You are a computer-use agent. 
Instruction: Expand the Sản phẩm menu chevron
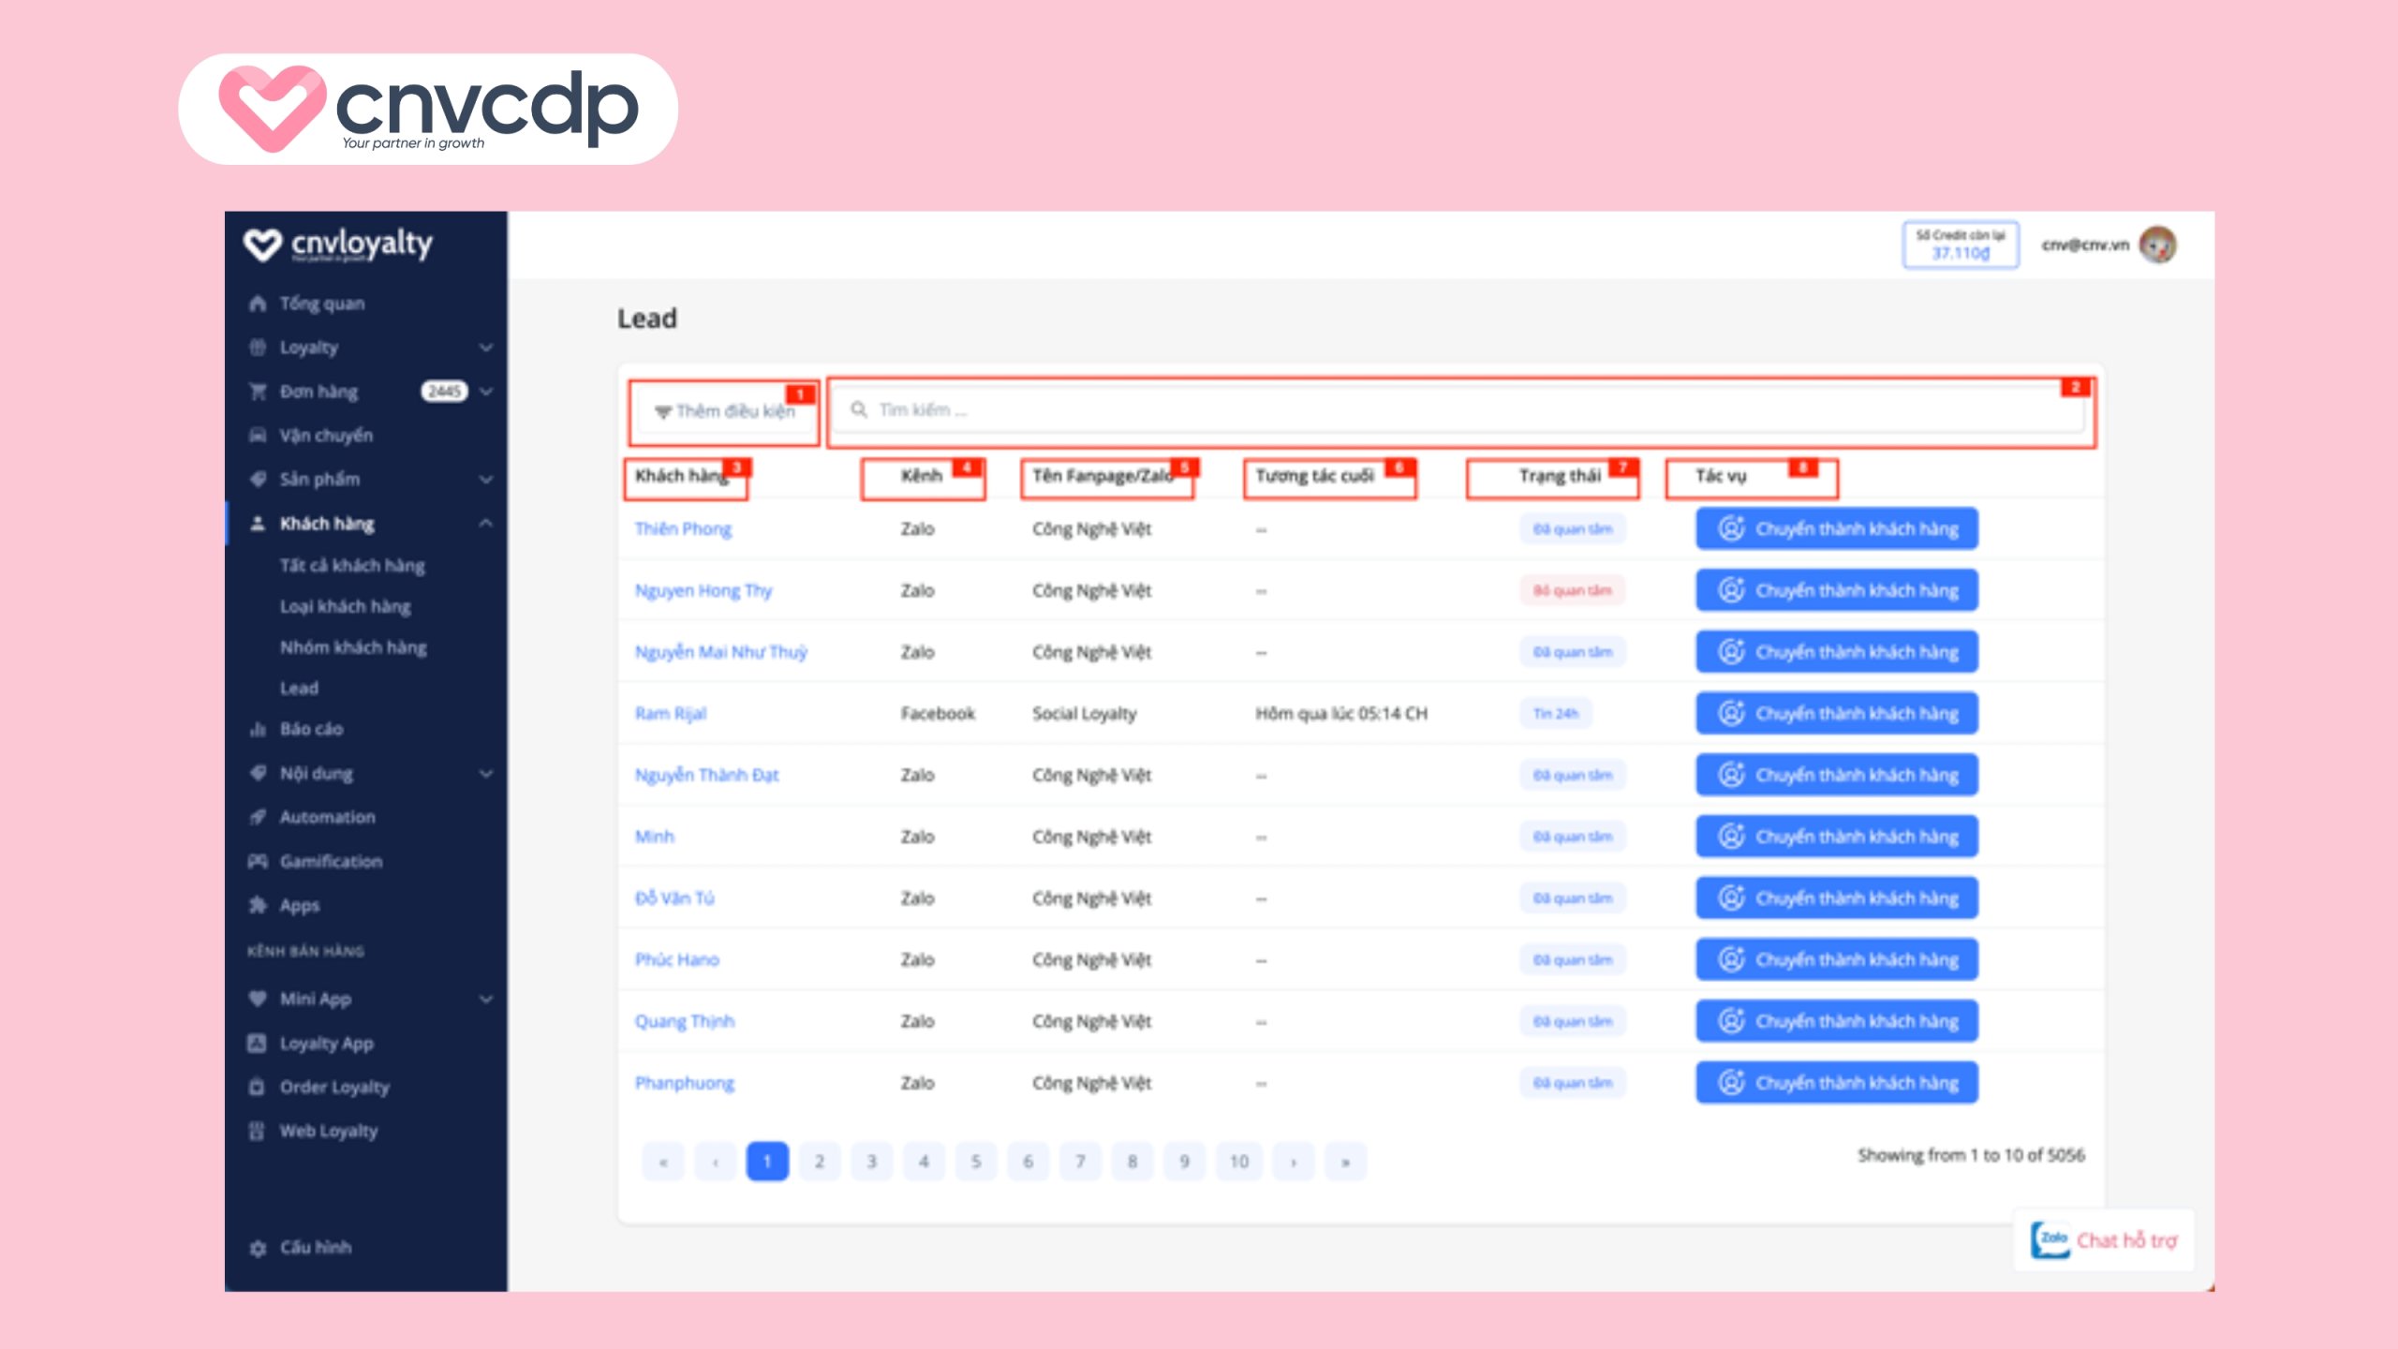pos(486,480)
